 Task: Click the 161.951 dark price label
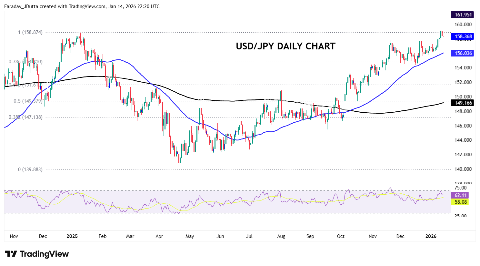tap(463, 15)
